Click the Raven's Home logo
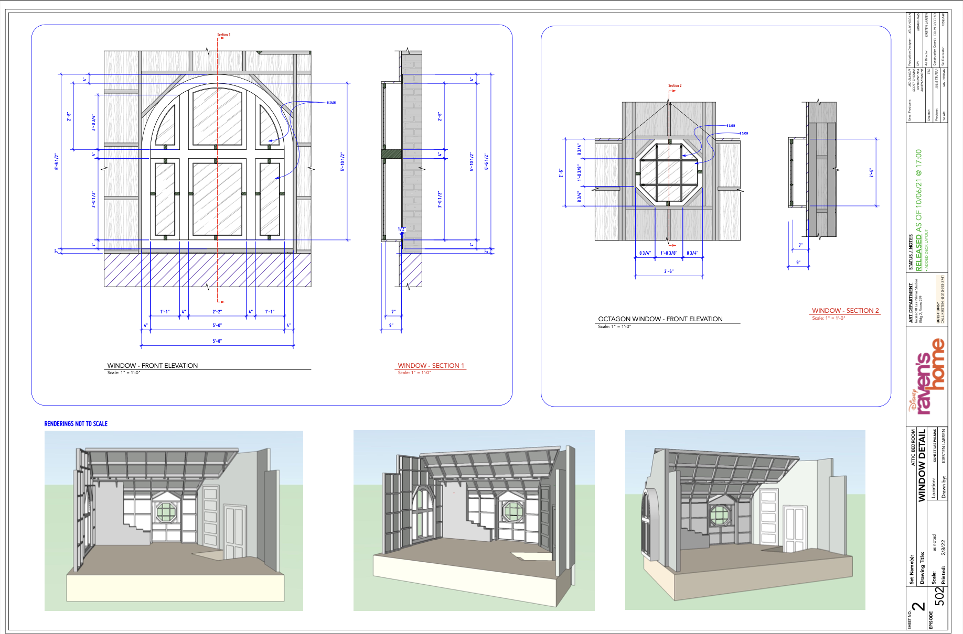Viewport: 963px width, 634px height. (x=927, y=377)
